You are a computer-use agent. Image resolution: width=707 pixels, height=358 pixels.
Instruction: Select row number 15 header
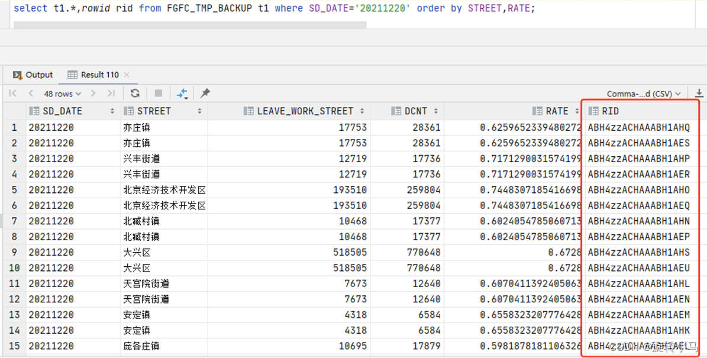(x=14, y=346)
